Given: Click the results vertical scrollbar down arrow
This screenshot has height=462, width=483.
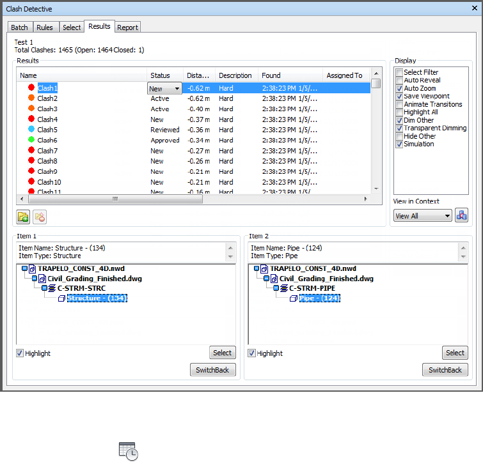Looking at the screenshot, I should [x=376, y=189].
